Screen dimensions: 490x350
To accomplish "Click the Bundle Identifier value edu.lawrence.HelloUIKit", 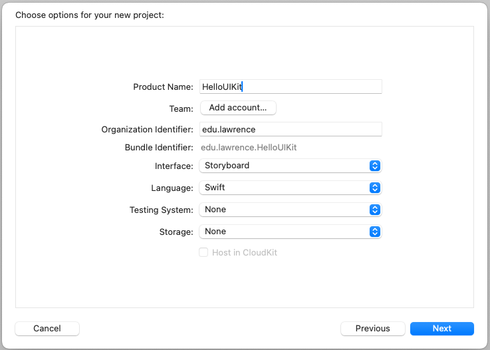I will tap(249, 147).
